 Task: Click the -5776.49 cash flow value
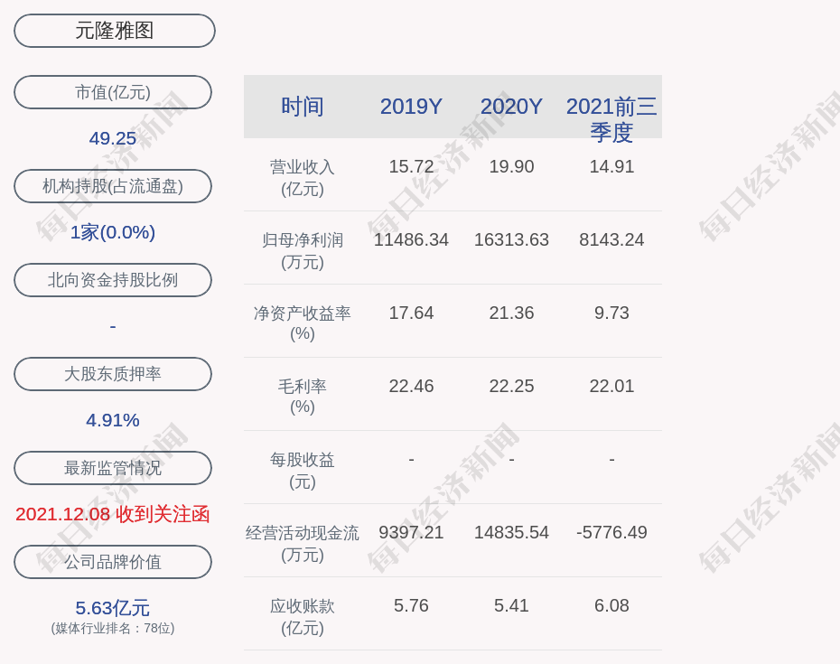(611, 532)
